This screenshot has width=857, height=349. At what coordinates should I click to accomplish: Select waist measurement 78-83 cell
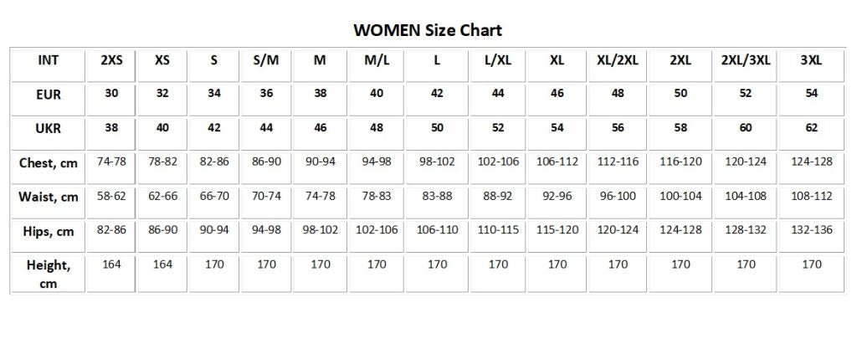coord(377,196)
